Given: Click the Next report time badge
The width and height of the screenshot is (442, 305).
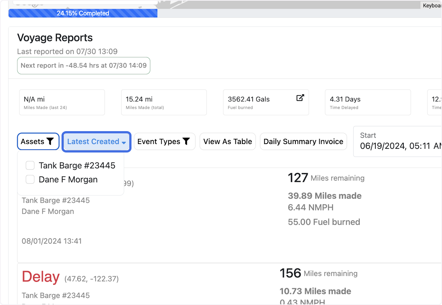Looking at the screenshot, I should pyautogui.click(x=84, y=66).
